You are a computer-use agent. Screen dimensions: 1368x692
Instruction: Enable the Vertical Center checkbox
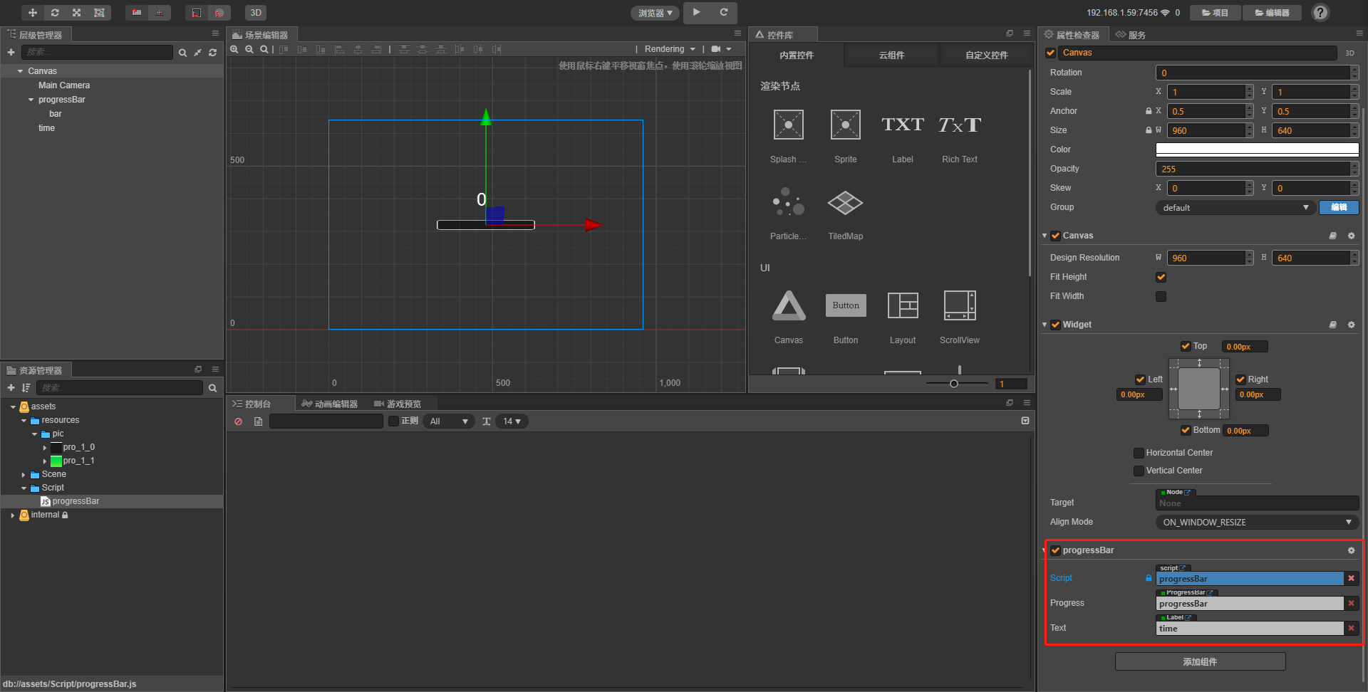coord(1139,471)
